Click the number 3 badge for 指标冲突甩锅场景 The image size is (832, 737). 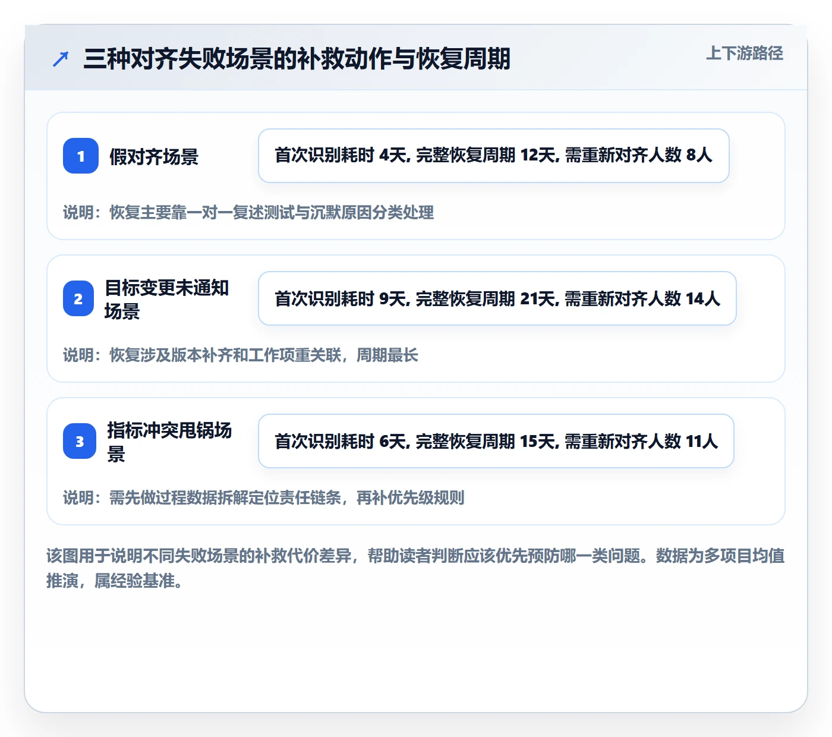point(80,441)
